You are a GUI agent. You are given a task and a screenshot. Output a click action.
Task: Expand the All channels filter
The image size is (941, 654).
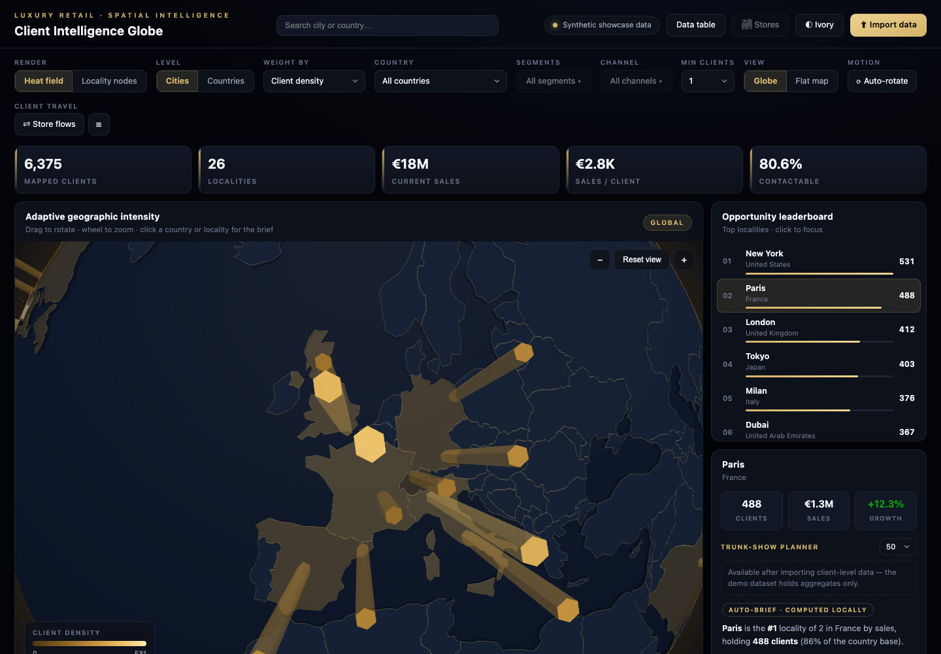click(x=636, y=81)
